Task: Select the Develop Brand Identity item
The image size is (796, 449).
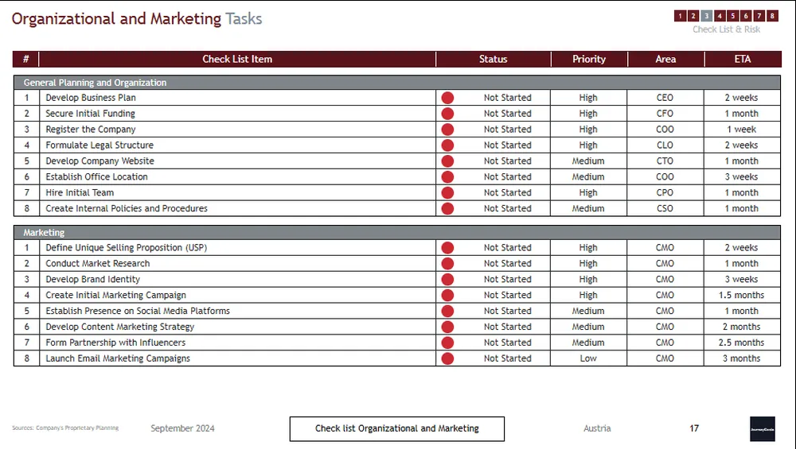Action: coord(93,279)
